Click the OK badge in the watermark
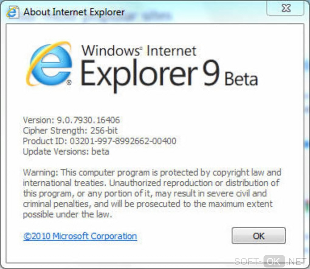The height and width of the screenshot is (269, 310). coord(274,261)
